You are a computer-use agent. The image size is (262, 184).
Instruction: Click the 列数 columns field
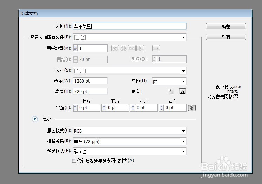tap(169, 59)
